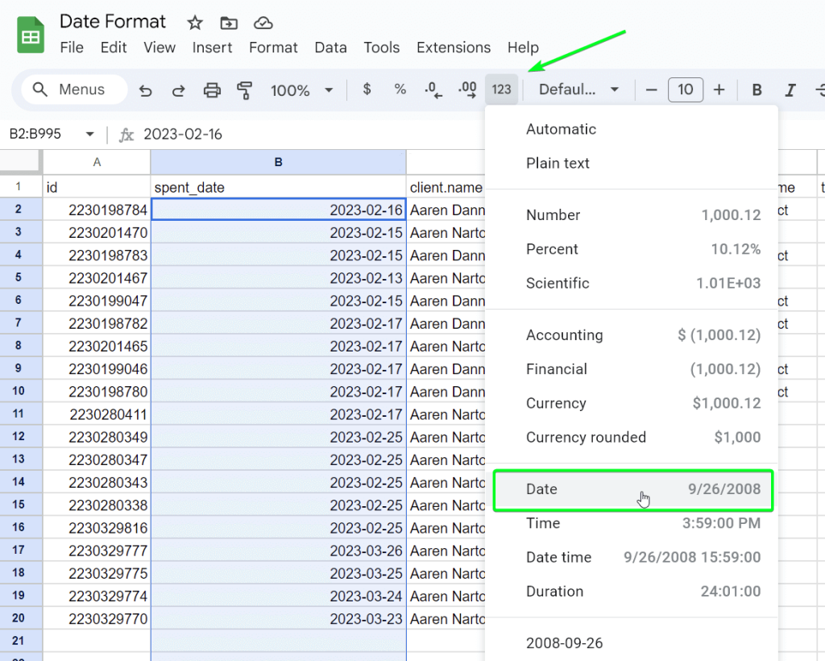This screenshot has height=661, width=825.
Task: Format as percent with % icon
Action: click(x=400, y=89)
